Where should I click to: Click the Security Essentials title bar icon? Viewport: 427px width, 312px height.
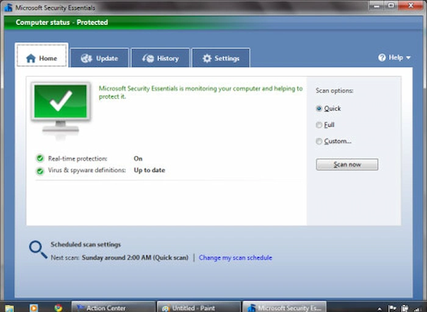click(9, 7)
